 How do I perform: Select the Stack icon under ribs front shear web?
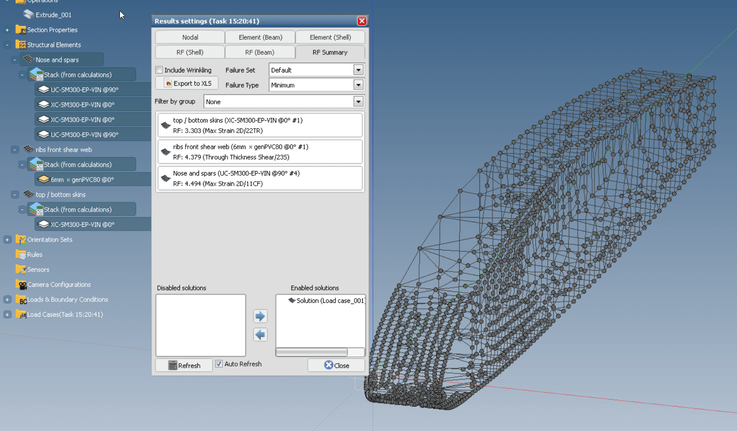pos(36,165)
